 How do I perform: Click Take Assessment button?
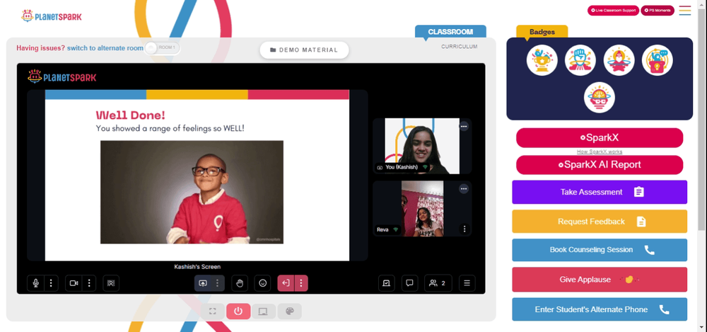600,192
